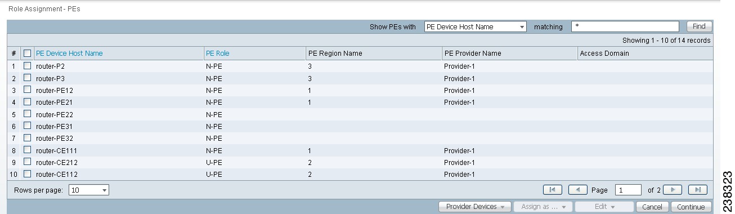
Task: Open the PE Device Host Name filter dropdown
Action: [x=476, y=26]
